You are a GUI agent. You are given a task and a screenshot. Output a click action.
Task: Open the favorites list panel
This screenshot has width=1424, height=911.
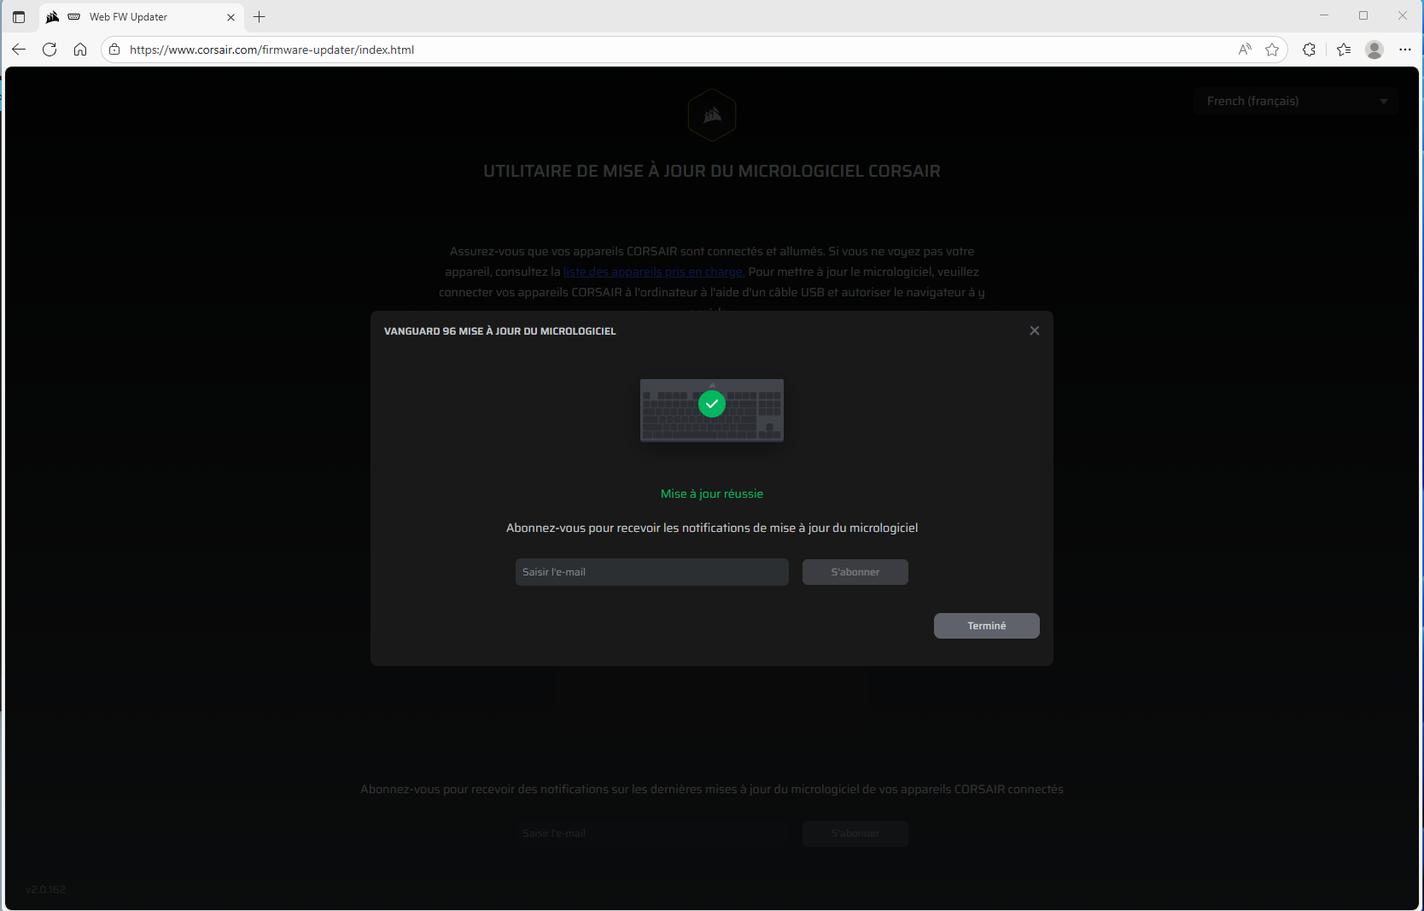pos(1344,50)
